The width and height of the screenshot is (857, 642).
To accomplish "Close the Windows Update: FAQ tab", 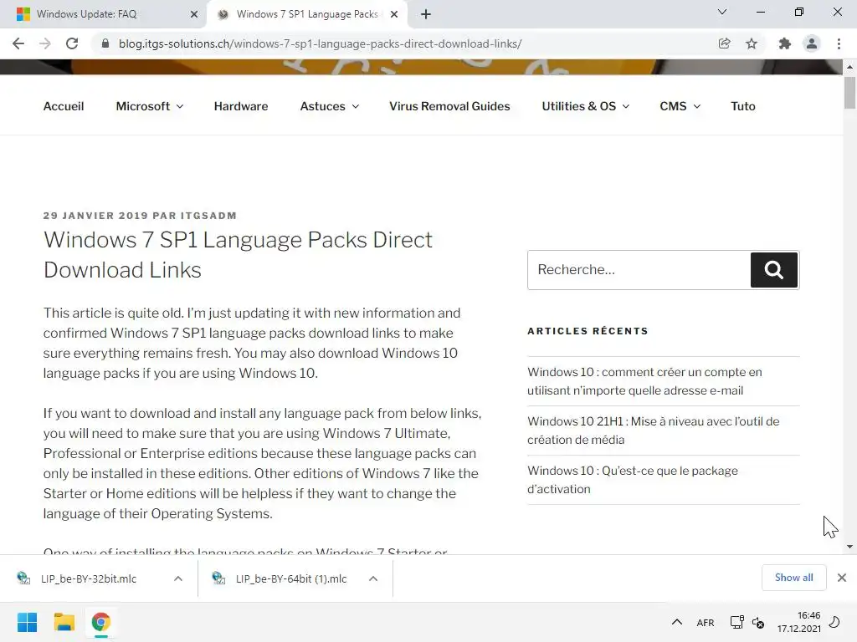I will tap(193, 14).
